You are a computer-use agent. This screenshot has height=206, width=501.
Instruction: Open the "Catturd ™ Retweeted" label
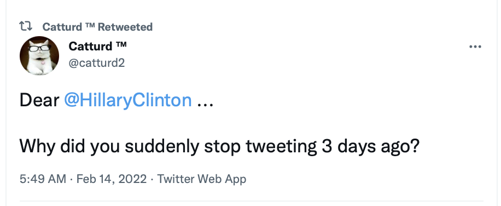pyautogui.click(x=97, y=27)
